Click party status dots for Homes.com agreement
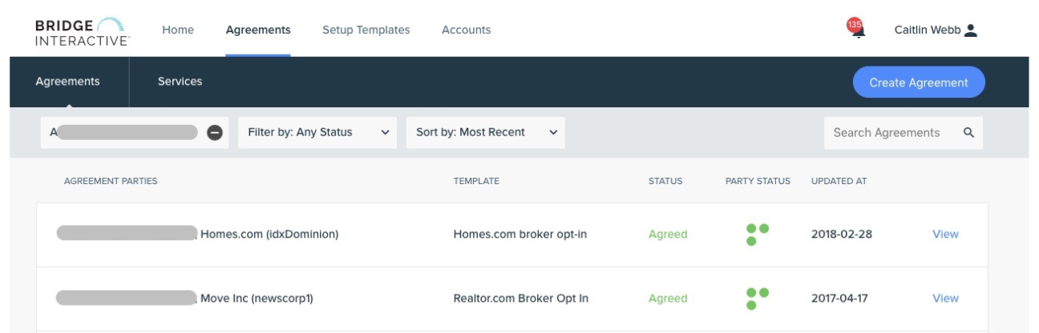 [x=757, y=235]
